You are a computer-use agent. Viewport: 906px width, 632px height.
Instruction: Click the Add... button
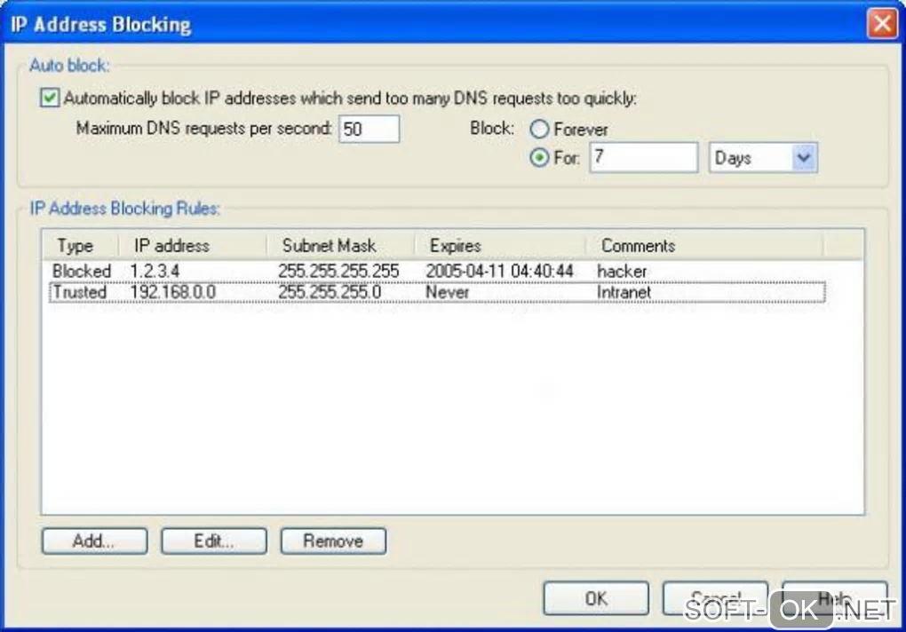[94, 541]
